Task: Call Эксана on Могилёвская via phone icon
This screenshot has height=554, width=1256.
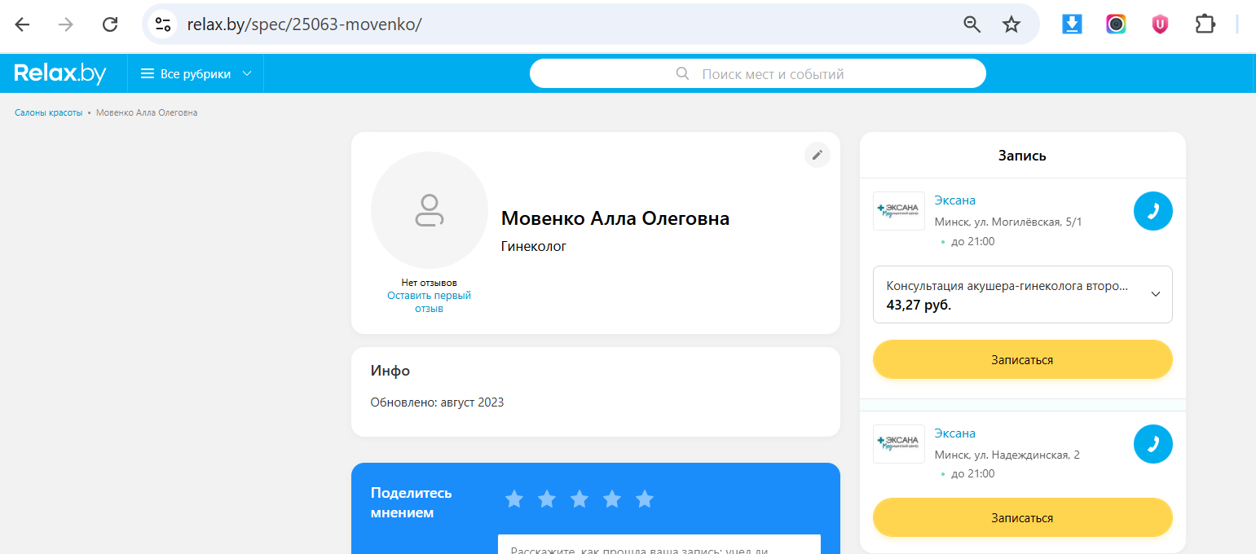Action: click(1153, 211)
